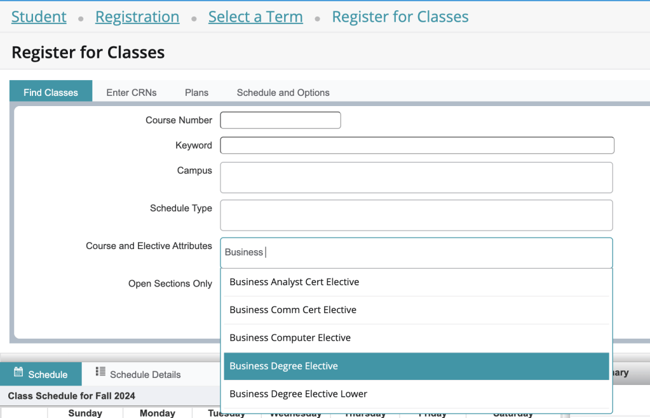Click the Course and Elective Attributes box
This screenshot has width=650, height=418.
point(416,252)
